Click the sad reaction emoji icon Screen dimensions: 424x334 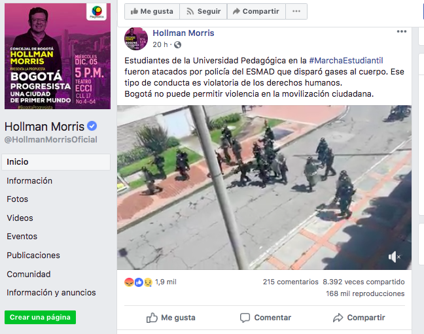(x=148, y=282)
